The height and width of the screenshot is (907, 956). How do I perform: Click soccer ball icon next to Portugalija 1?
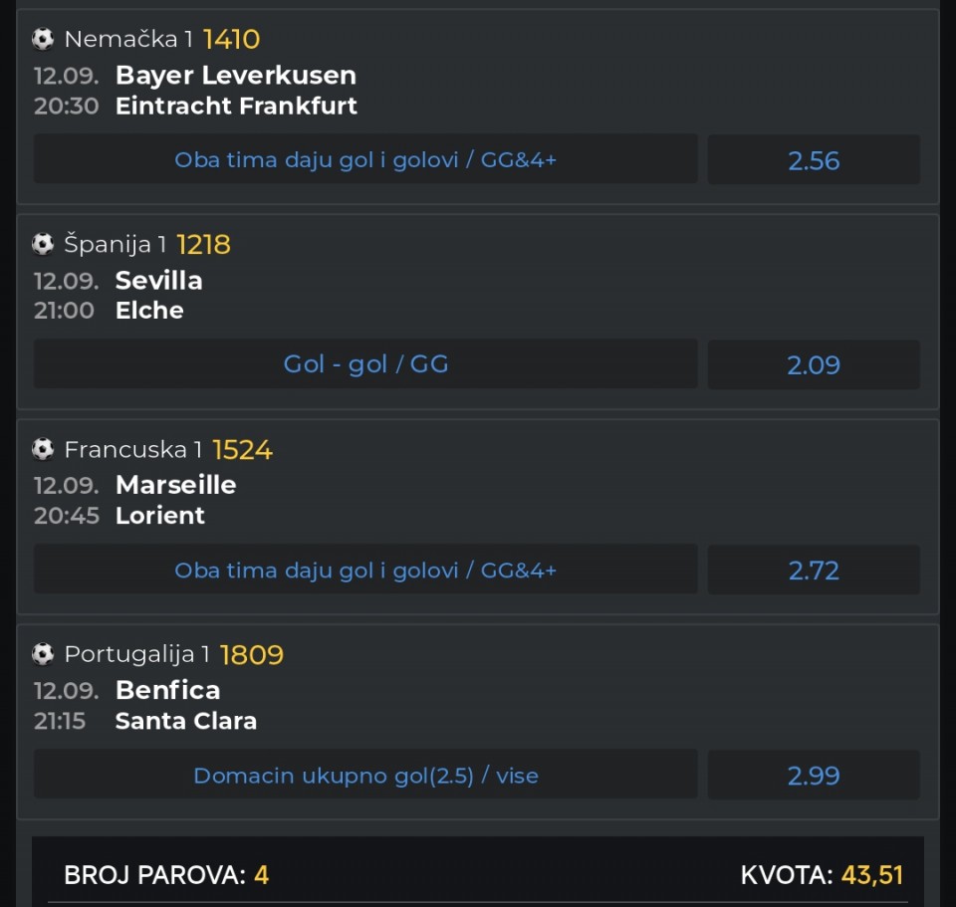pos(43,655)
